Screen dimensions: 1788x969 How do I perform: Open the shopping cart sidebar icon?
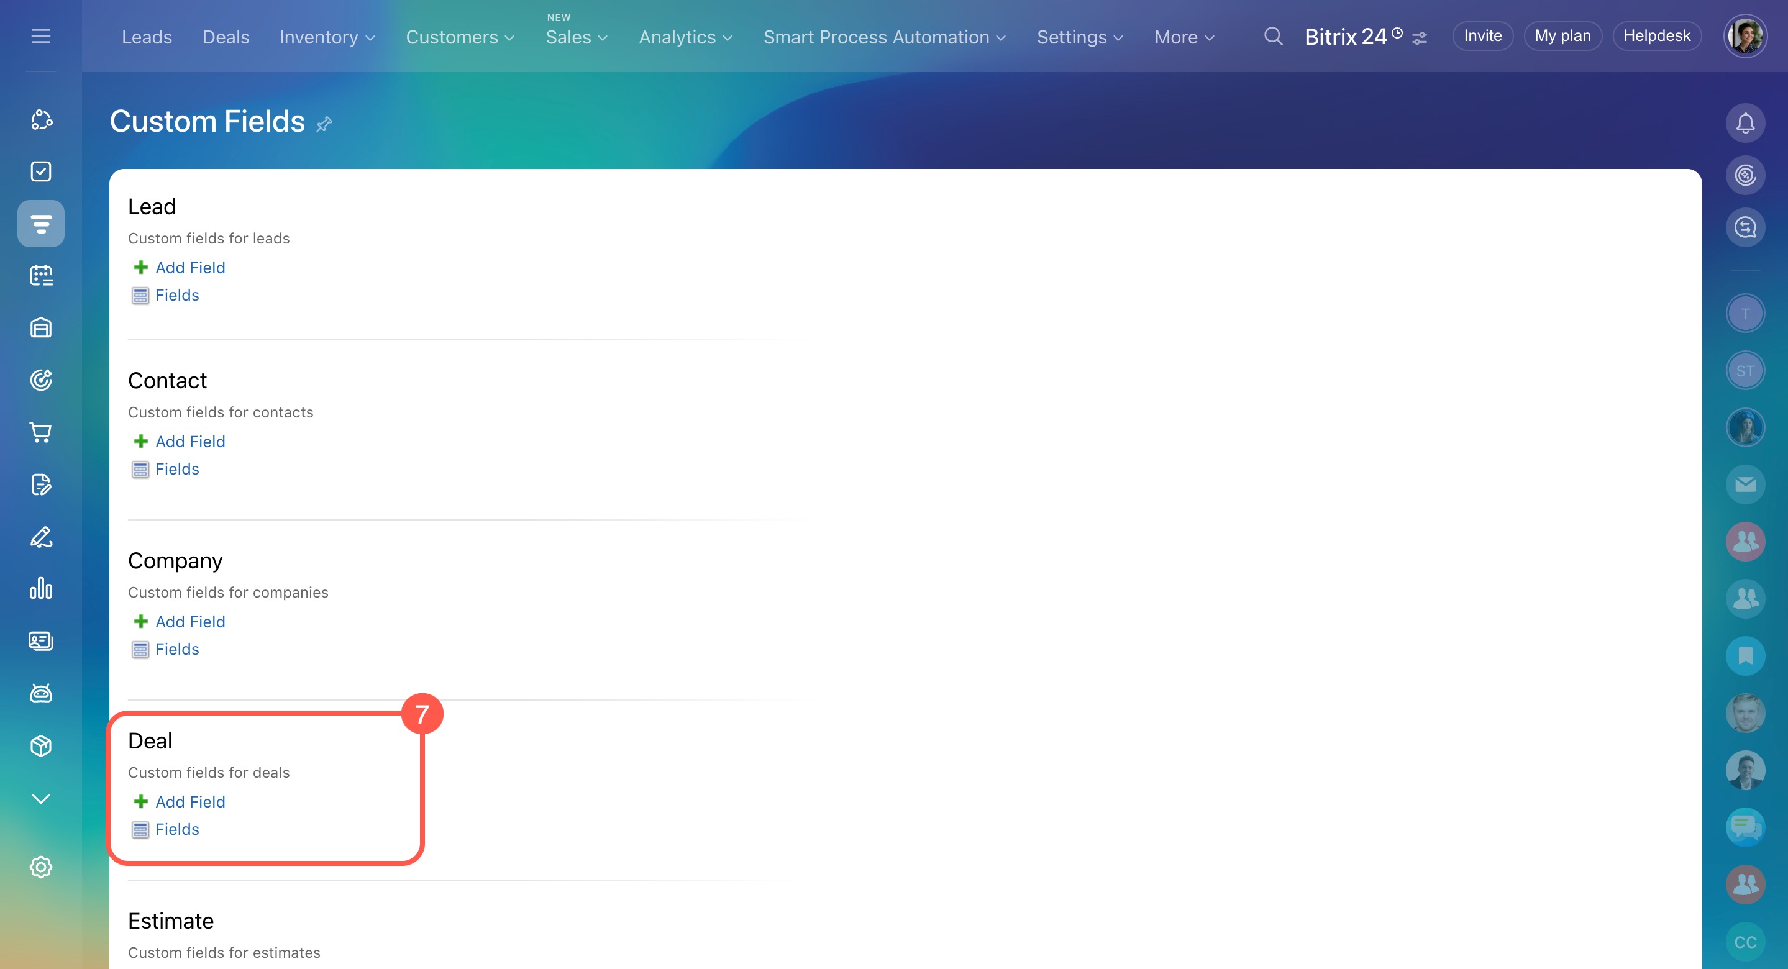pos(41,432)
